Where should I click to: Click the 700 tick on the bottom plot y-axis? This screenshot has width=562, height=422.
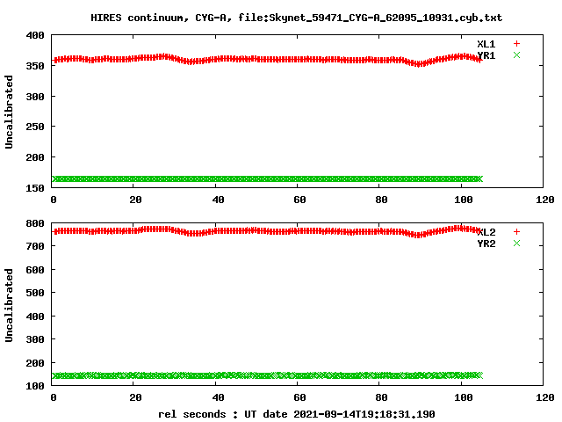pyautogui.click(x=35, y=246)
